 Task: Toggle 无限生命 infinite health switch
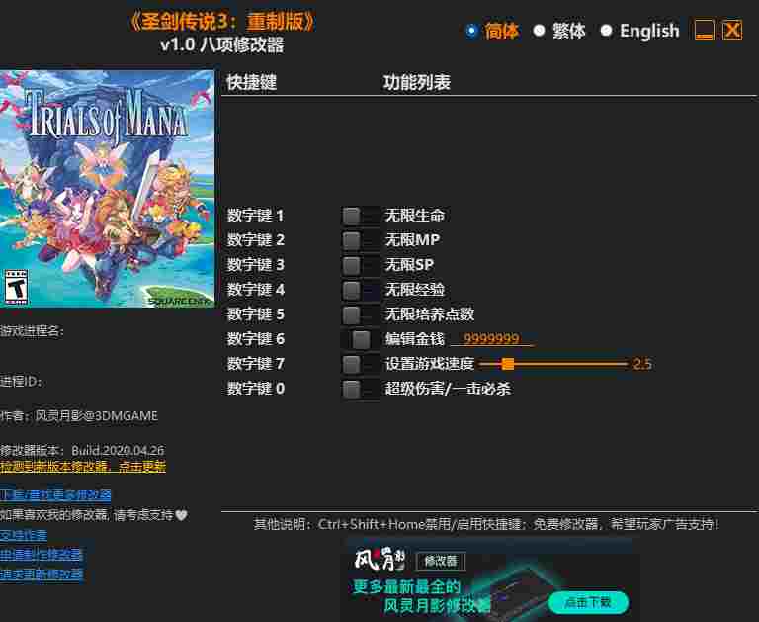[x=360, y=216]
